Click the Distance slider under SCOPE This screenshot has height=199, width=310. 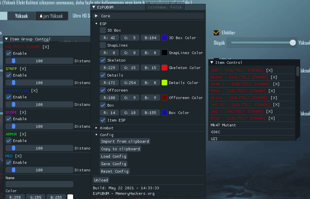(x=39, y=126)
